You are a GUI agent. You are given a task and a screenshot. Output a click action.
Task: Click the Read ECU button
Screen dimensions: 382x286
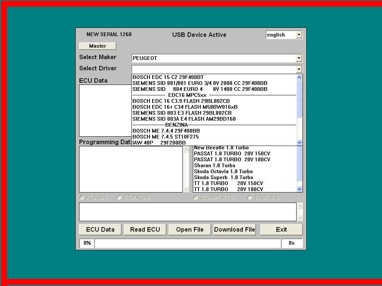coord(145,229)
